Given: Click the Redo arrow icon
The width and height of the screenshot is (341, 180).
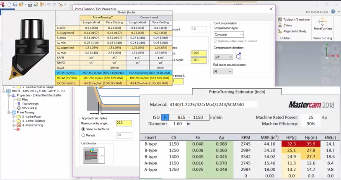Looking at the screenshot, I should (x=54, y=4).
